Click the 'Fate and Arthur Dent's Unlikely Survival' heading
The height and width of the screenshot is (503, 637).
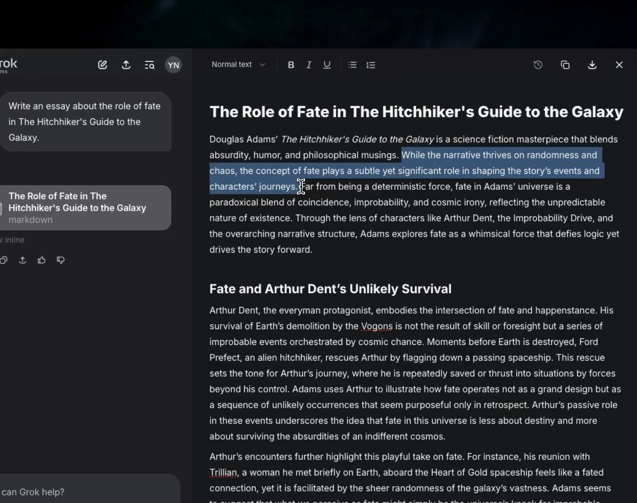click(x=330, y=289)
